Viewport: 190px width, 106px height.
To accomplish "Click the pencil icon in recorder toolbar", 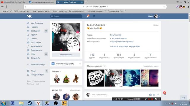I will click(x=146, y=99).
